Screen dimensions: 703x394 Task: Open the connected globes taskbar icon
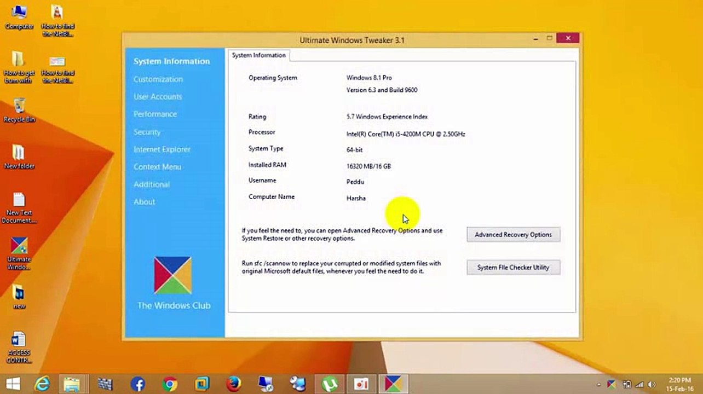click(298, 385)
